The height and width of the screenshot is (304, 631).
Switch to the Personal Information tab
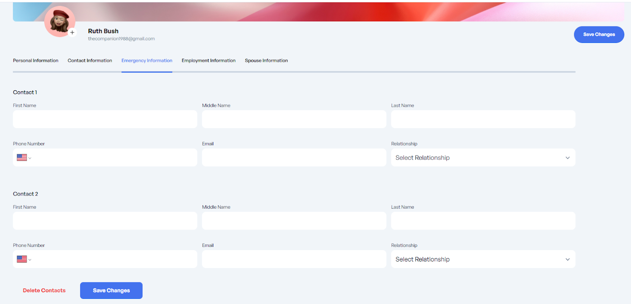[x=35, y=61]
